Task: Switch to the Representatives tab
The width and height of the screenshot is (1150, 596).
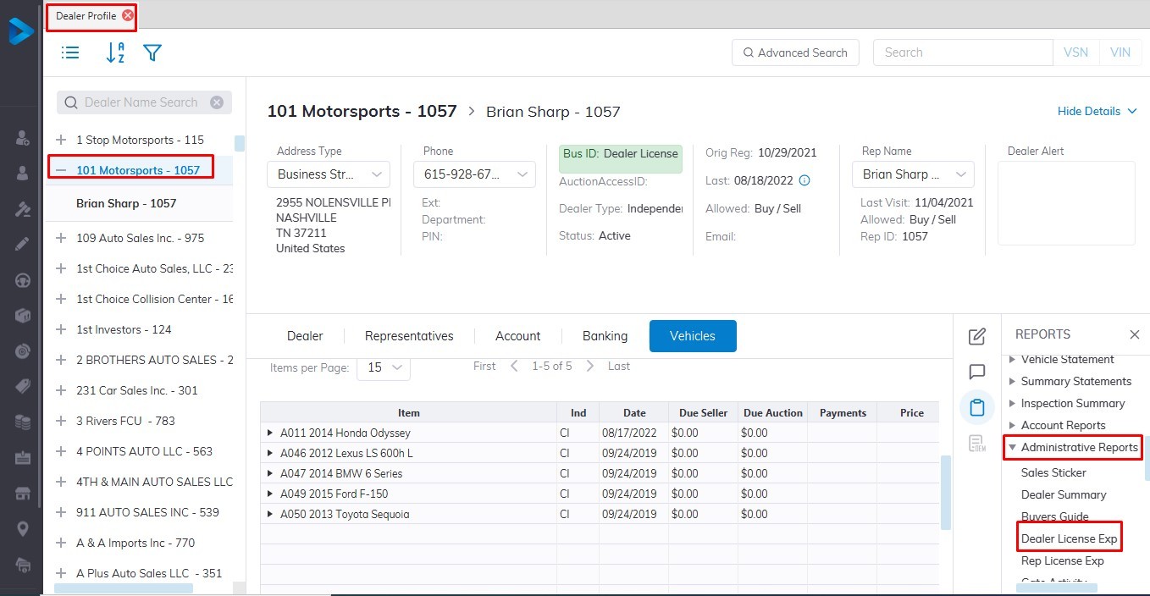Action: point(409,336)
